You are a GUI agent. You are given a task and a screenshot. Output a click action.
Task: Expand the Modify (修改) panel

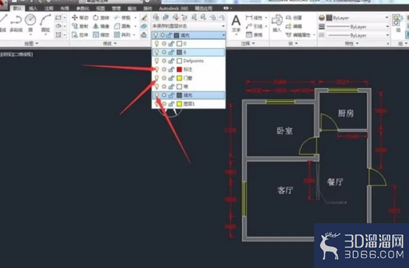click(x=109, y=43)
